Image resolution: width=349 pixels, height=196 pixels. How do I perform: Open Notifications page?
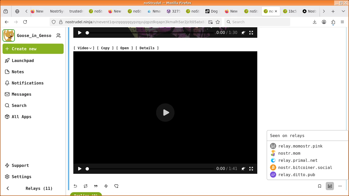33,83
